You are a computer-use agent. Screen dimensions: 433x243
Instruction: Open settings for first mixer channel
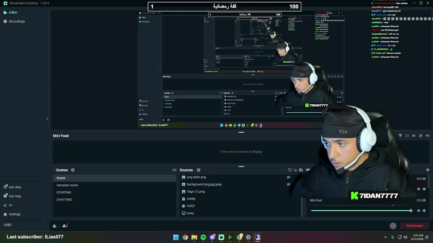click(x=424, y=189)
